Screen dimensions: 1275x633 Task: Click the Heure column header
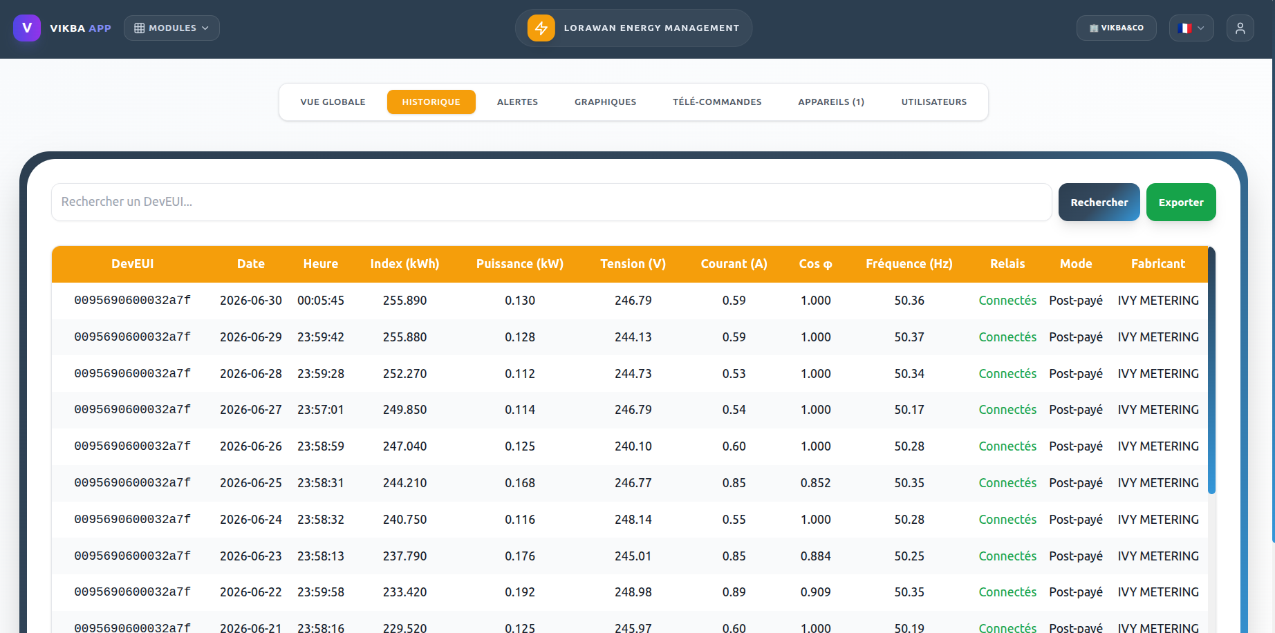[x=321, y=264]
